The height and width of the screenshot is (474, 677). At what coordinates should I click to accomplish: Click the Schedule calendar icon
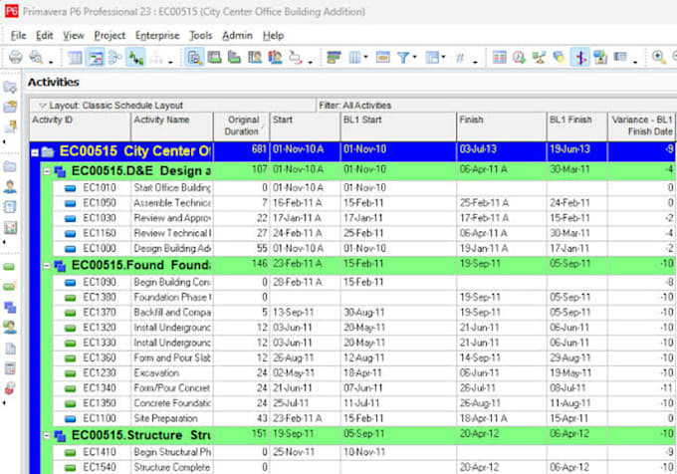pos(499,58)
